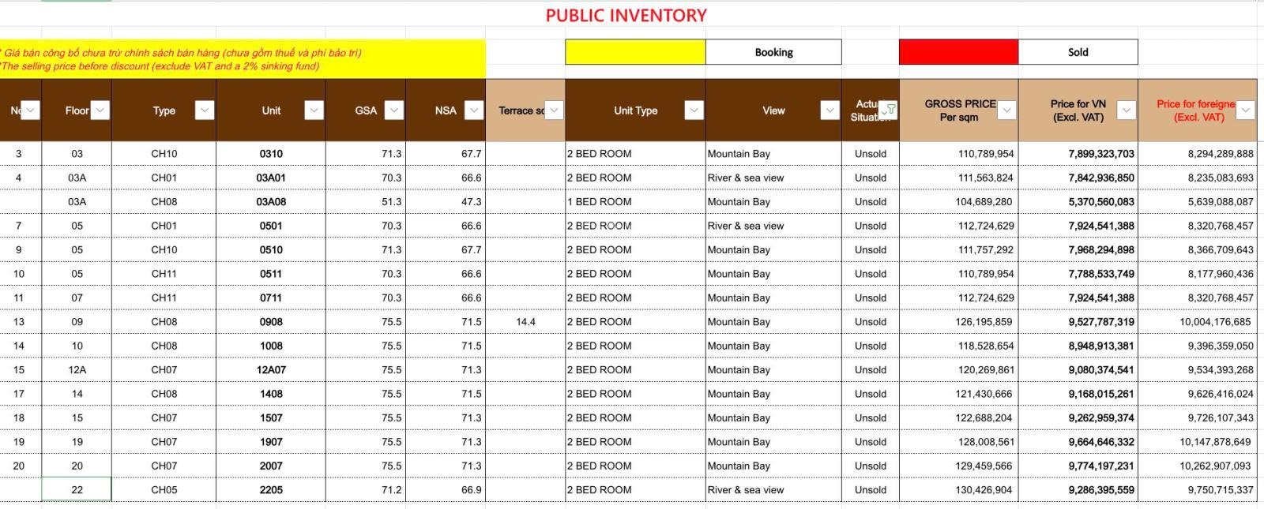Select foreigner price 10,004,176,685
The image size is (1264, 509).
tap(1198, 322)
